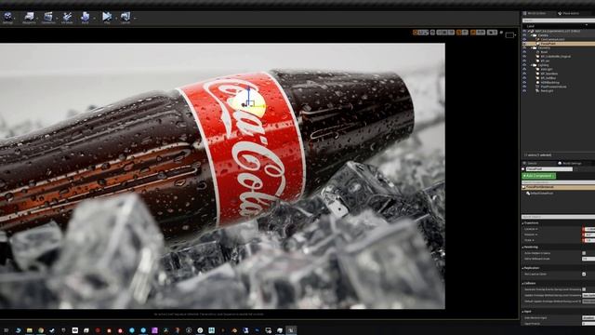
Task: Click the actor name field in Details
Action: tap(549, 169)
